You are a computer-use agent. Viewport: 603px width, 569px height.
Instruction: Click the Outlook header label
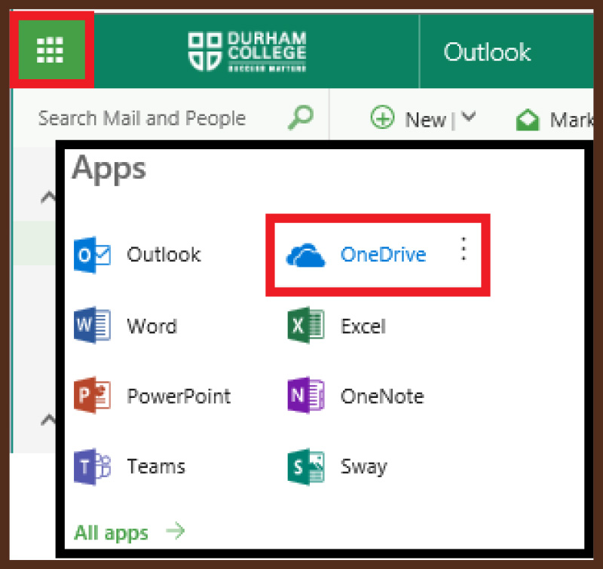pyautogui.click(x=487, y=52)
